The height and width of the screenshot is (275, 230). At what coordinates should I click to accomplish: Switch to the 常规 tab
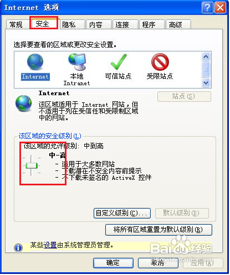(x=16, y=25)
